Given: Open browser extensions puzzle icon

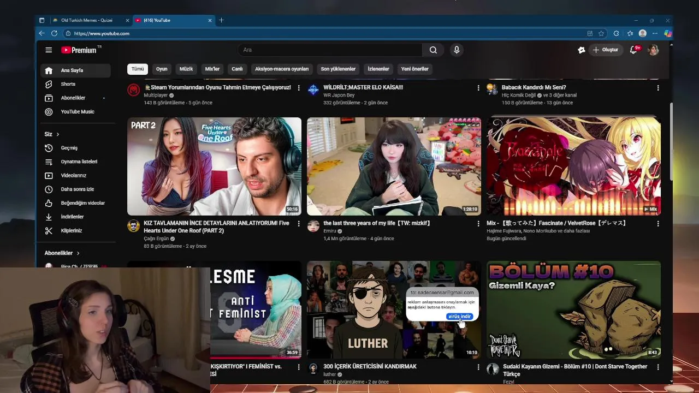Looking at the screenshot, I should point(617,33).
